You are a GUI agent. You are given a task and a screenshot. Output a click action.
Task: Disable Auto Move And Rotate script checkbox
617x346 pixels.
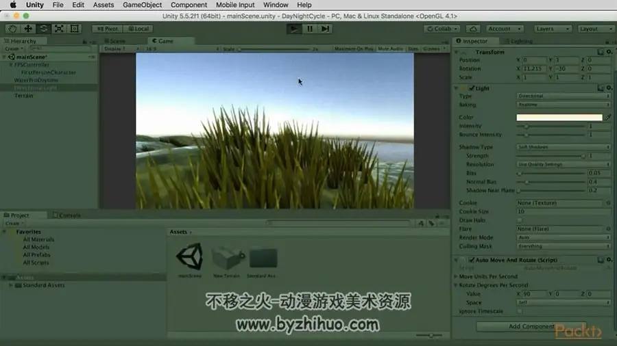click(x=472, y=260)
